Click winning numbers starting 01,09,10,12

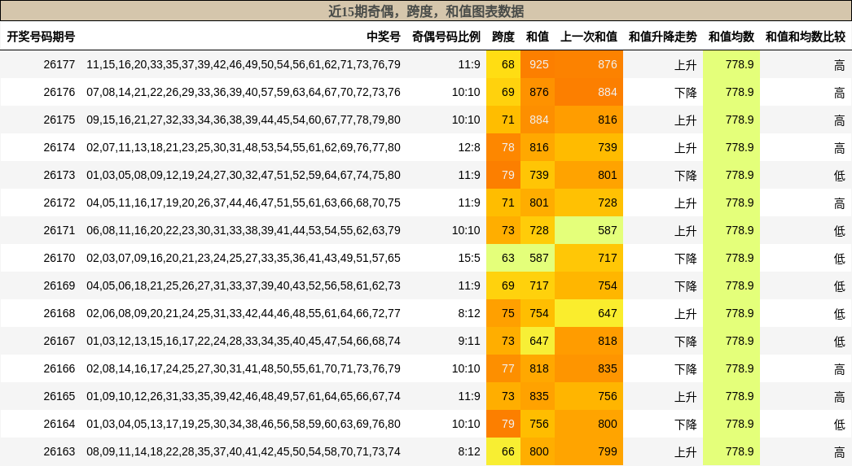point(244,397)
